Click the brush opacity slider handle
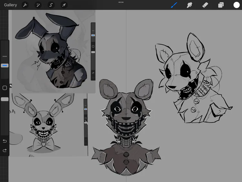Viewport: 242px width, 182px height. [x=5, y=99]
